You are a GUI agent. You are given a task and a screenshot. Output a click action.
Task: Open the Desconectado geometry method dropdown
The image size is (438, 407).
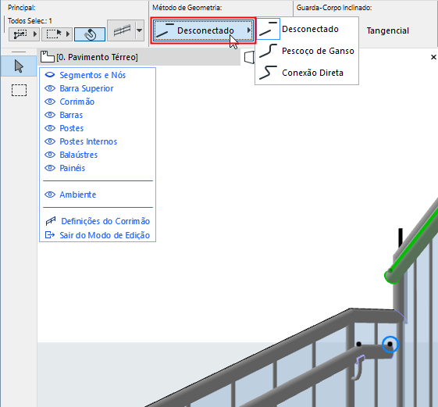(203, 30)
